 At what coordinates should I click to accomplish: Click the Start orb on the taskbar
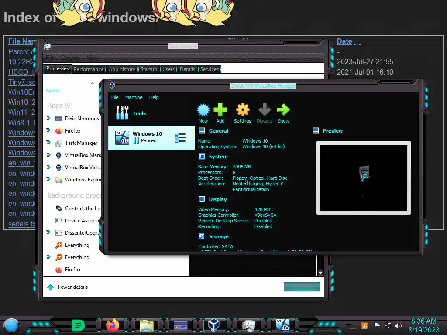coord(11,326)
